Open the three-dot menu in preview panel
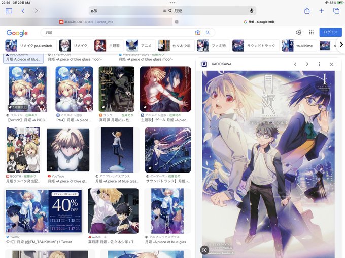Image resolution: width=345 pixels, height=258 pixels. click(x=319, y=64)
